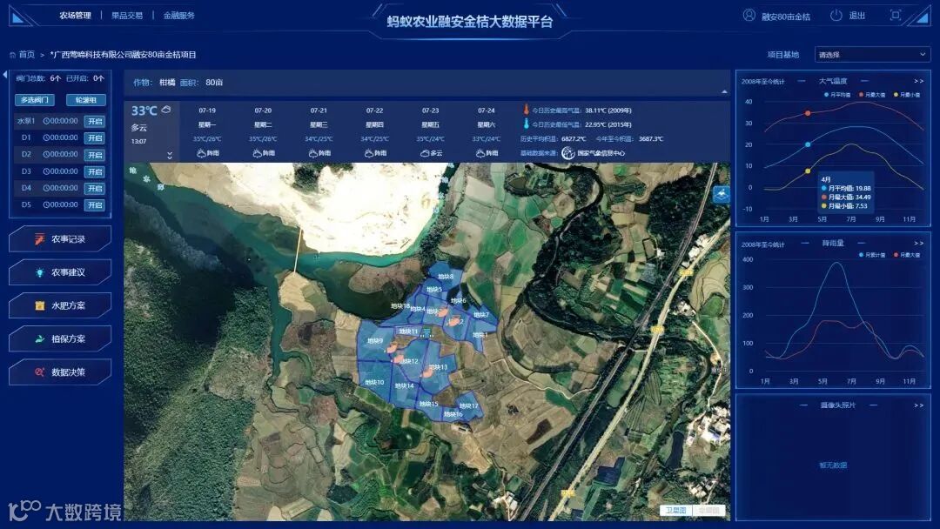
Task: Open 水肥方案 from the sidebar
Action: (x=60, y=305)
